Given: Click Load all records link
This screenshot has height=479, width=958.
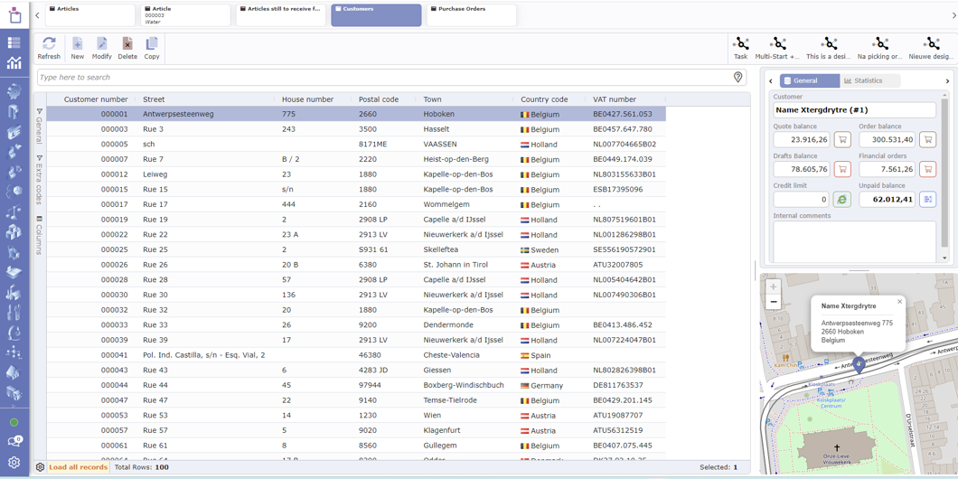Looking at the screenshot, I should point(78,467).
